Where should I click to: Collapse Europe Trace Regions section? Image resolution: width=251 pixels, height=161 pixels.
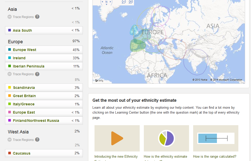(x=10, y=74)
